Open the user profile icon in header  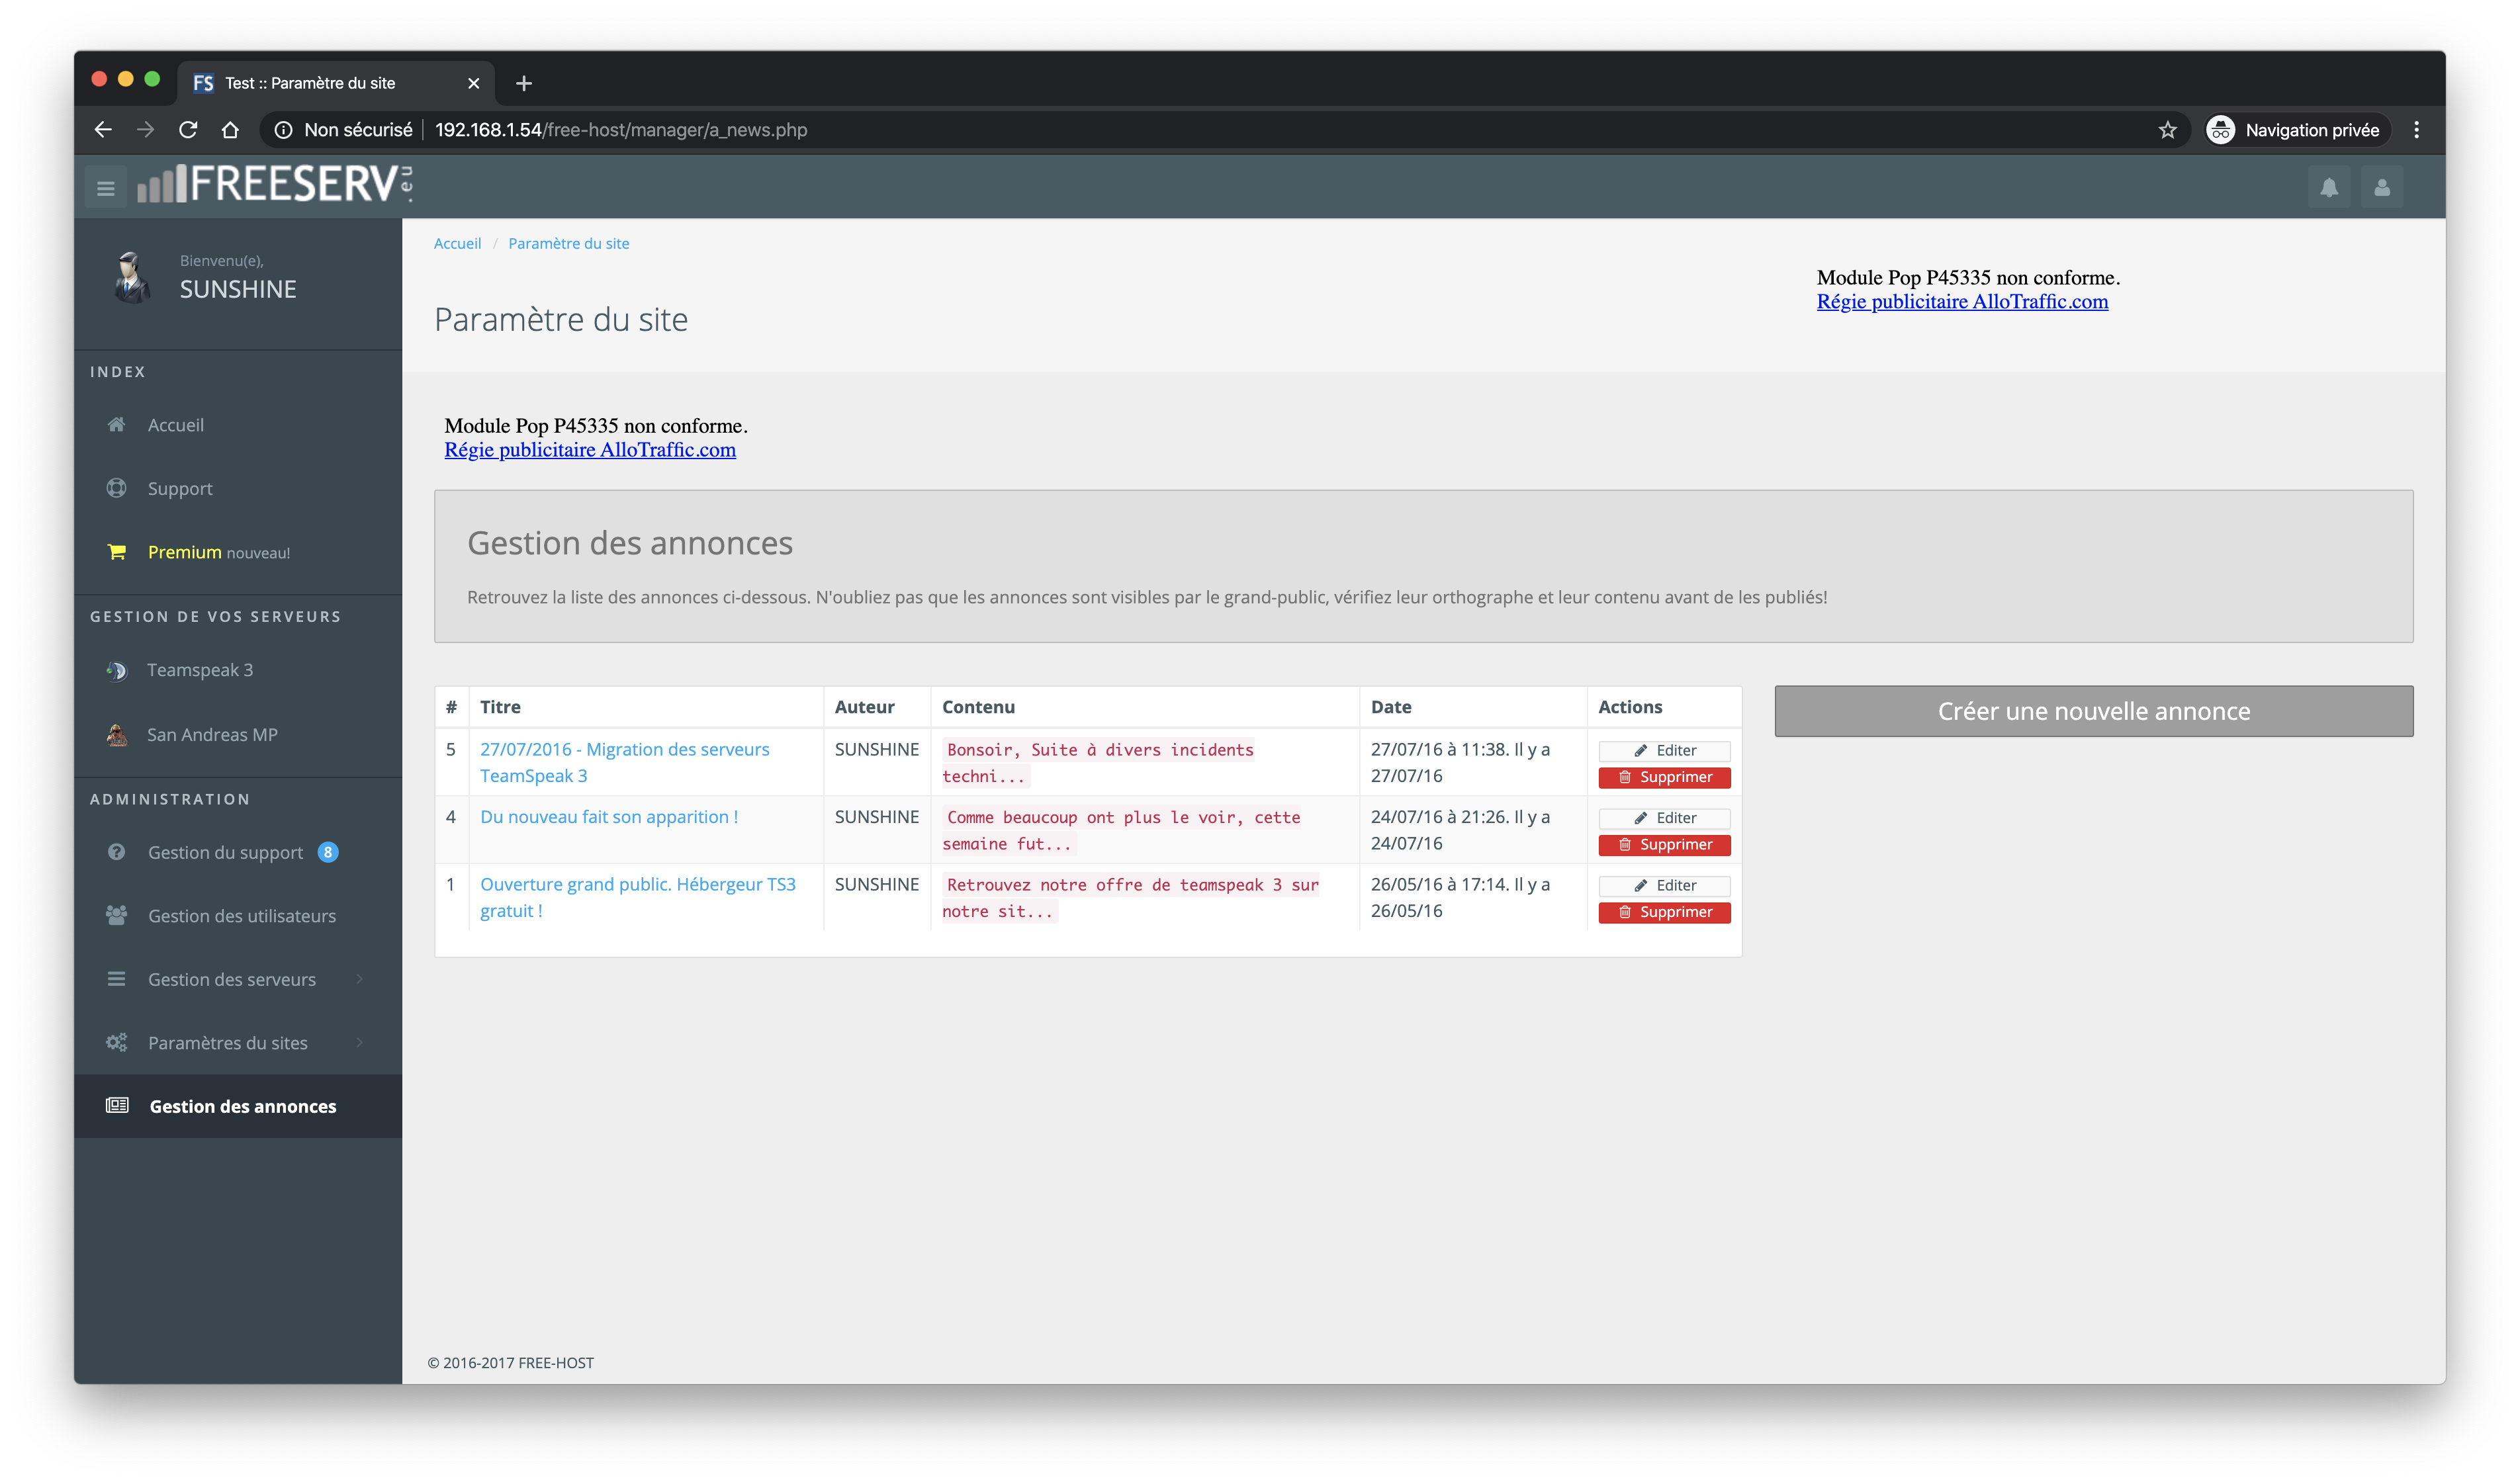click(2381, 187)
